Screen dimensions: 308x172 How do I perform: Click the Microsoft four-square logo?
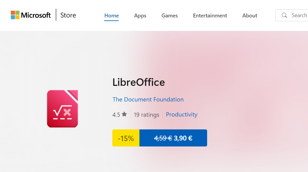click(15, 15)
